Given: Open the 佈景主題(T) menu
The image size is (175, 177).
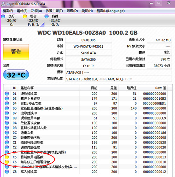Looking at the screenshot, I should pyautogui.click(x=54, y=11).
